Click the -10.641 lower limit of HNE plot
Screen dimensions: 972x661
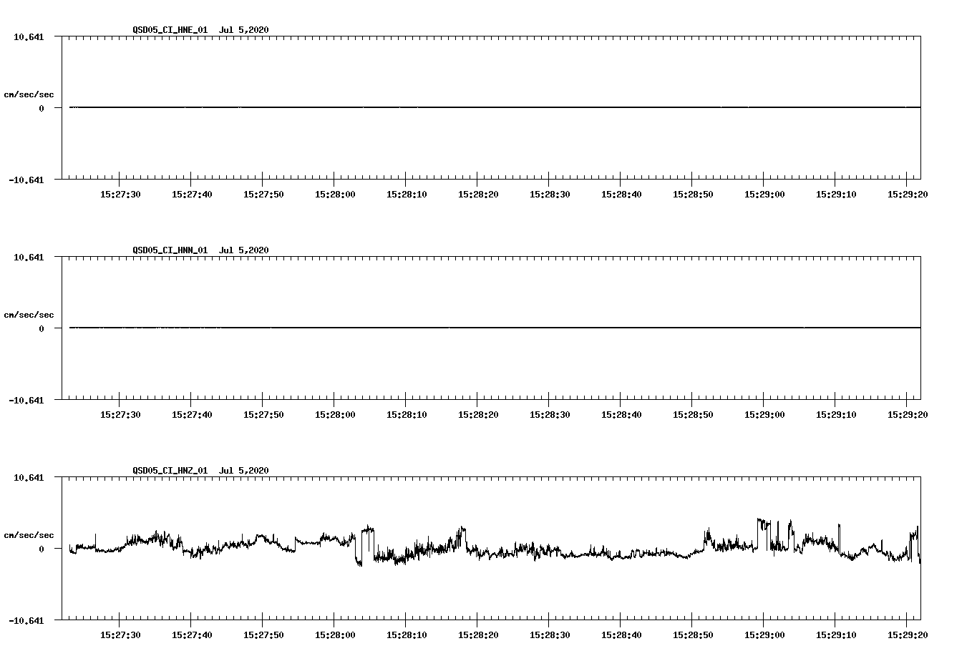26,180
